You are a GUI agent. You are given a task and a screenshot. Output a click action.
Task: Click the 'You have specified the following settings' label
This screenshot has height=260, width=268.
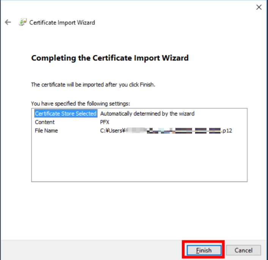pos(80,103)
